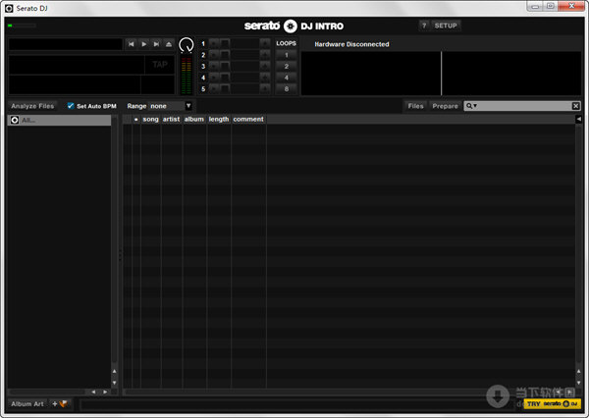The image size is (589, 418).
Task: Clear the search box with the X
Action: [575, 106]
